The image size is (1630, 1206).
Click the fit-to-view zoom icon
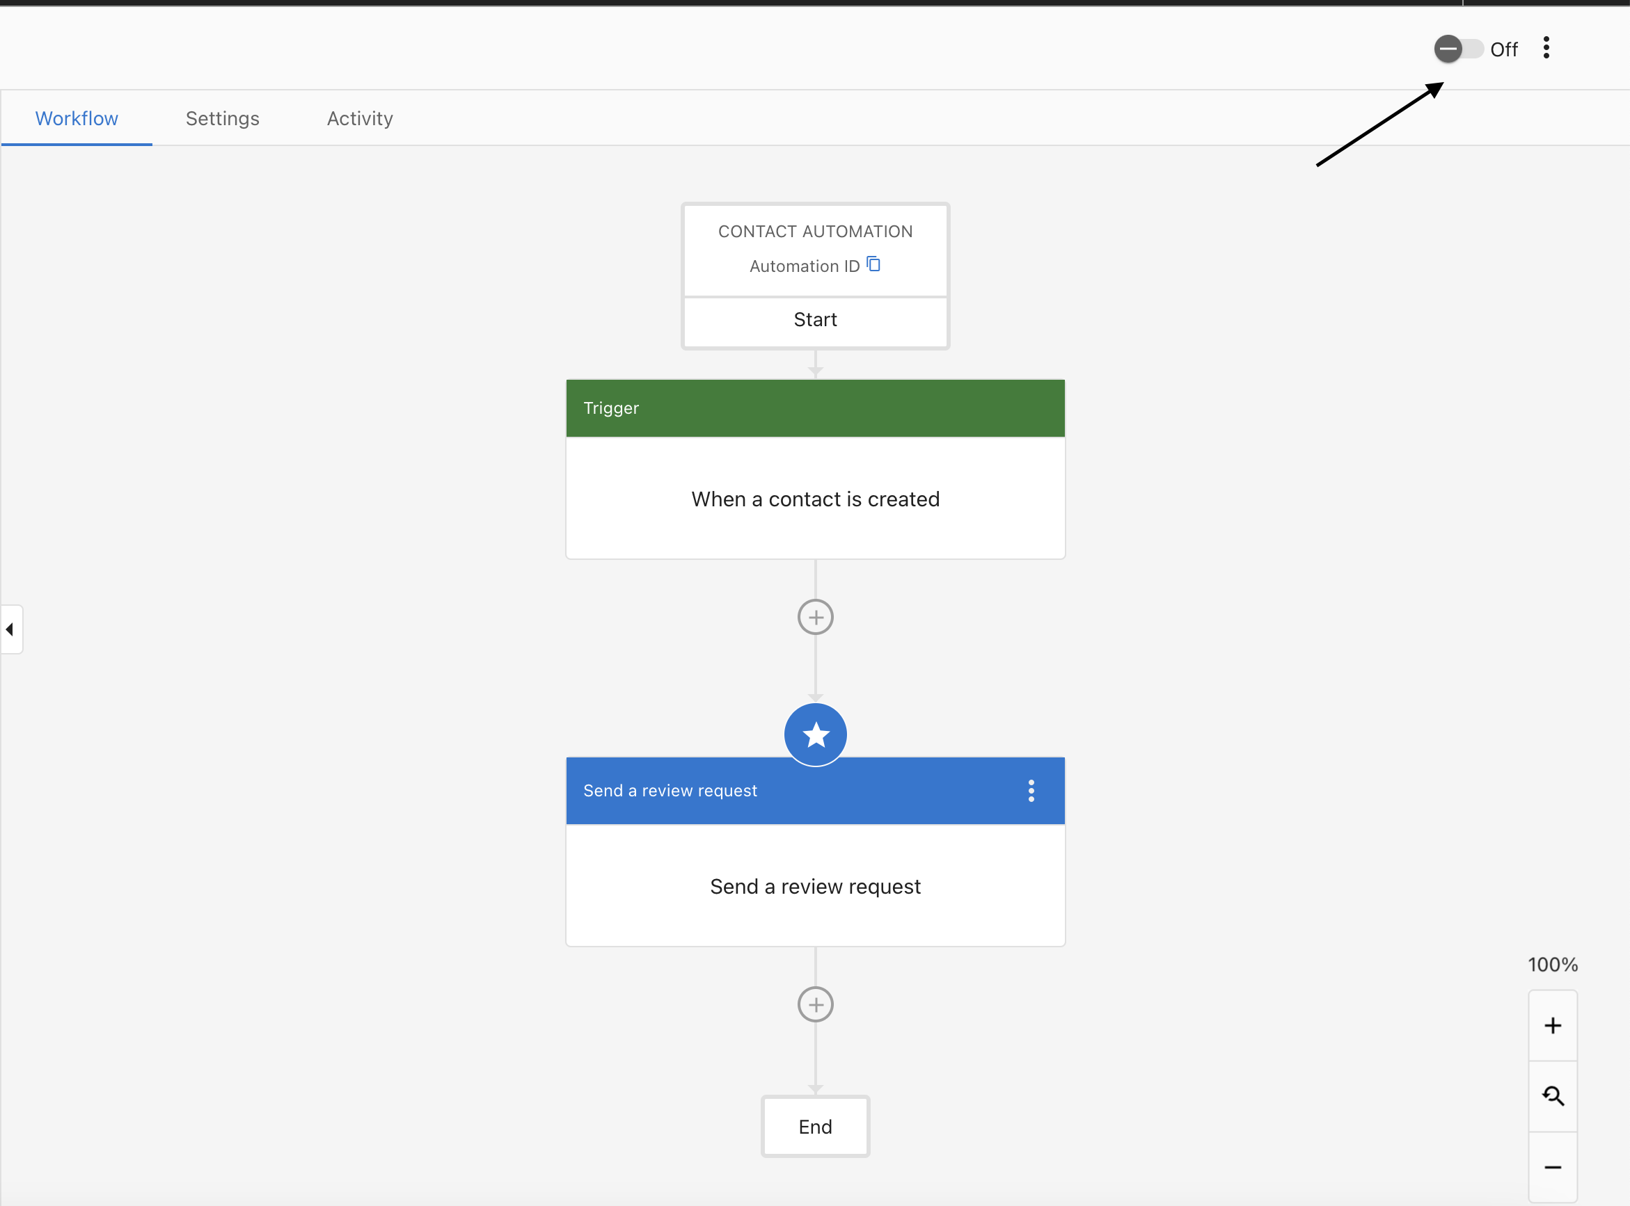(1553, 1095)
